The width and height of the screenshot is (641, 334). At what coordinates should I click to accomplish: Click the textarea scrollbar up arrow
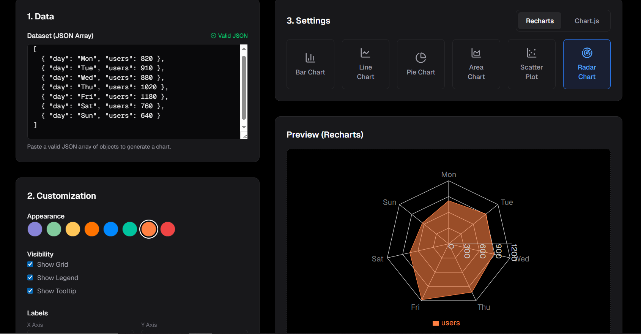[244, 49]
